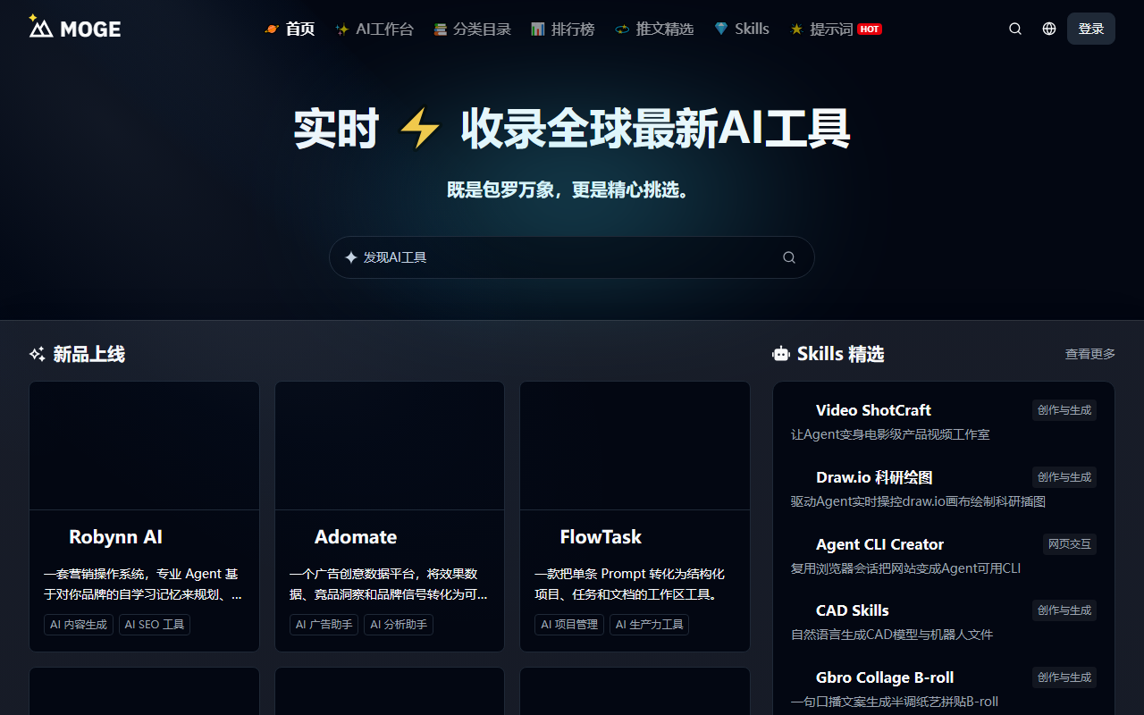Open FlowTask card thumbnail

tap(635, 446)
